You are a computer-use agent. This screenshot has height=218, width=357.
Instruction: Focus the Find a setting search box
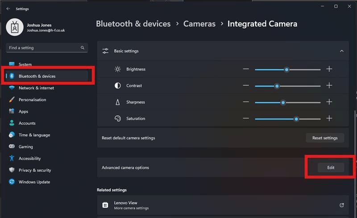pos(47,48)
